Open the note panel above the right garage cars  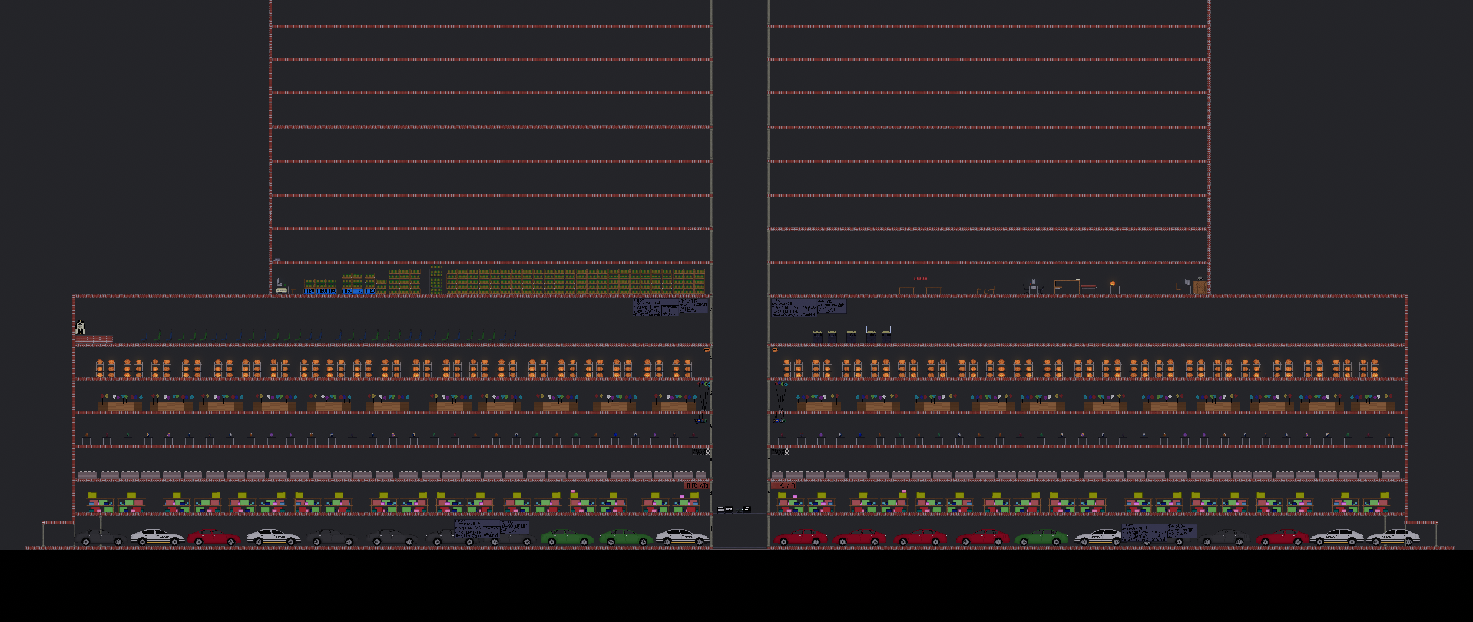(x=1158, y=532)
